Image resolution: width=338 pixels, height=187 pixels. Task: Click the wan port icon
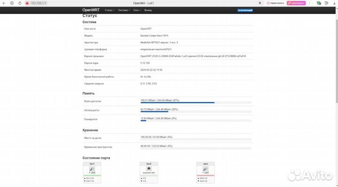point(205,169)
